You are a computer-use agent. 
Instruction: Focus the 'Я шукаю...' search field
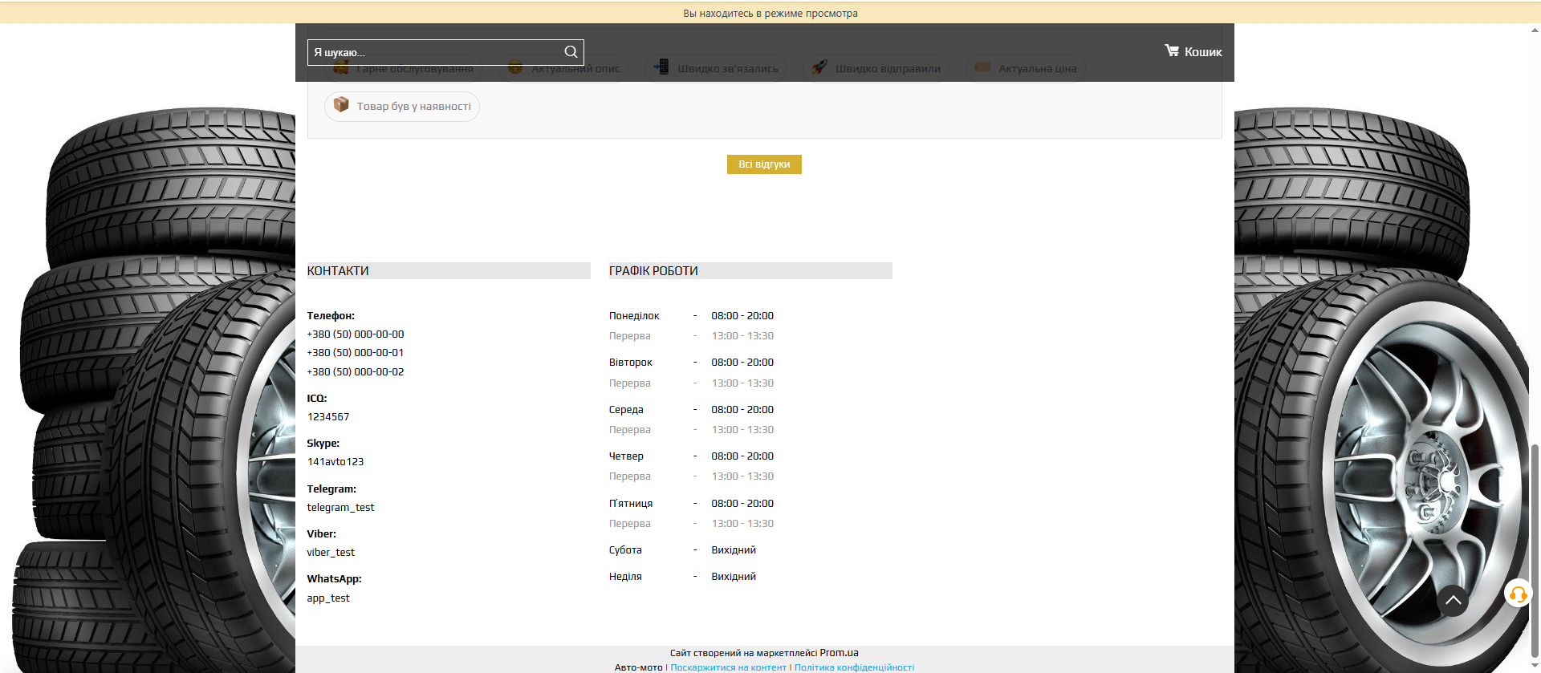pyautogui.click(x=433, y=52)
